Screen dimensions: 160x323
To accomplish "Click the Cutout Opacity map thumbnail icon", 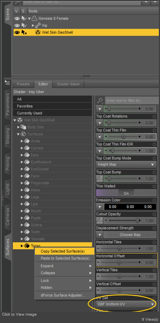I will click(99, 221).
